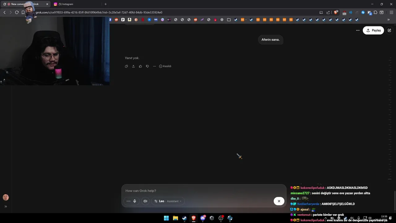This screenshot has width=396, height=223.
Task: Open the Amazon bookmark icon
Action: click(x=129, y=20)
